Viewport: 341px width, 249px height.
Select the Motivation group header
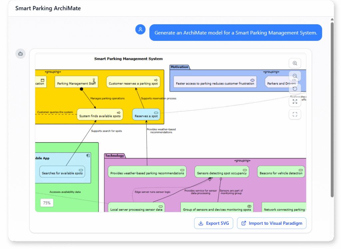point(180,67)
